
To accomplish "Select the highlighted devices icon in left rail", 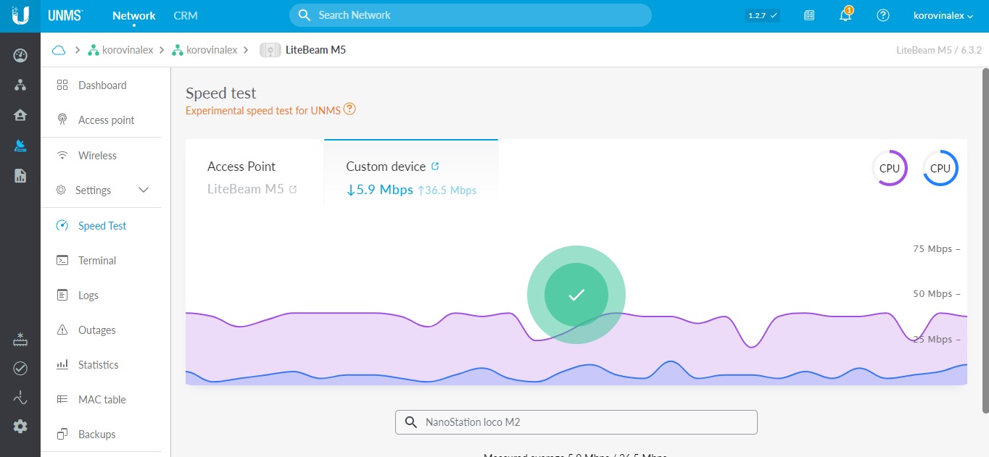I will point(20,146).
